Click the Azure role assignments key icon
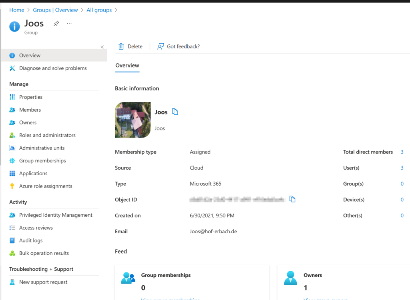 [x=12, y=186]
